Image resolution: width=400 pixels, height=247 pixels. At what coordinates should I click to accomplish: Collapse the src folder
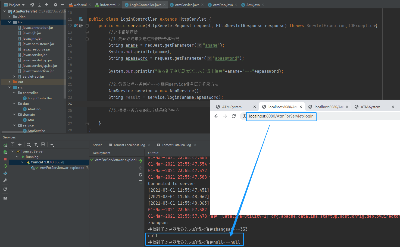coord(10,87)
